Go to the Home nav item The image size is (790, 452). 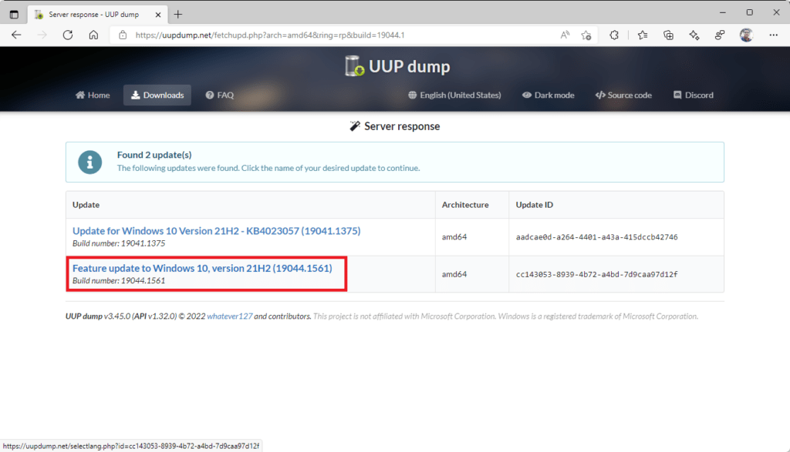pyautogui.click(x=93, y=95)
